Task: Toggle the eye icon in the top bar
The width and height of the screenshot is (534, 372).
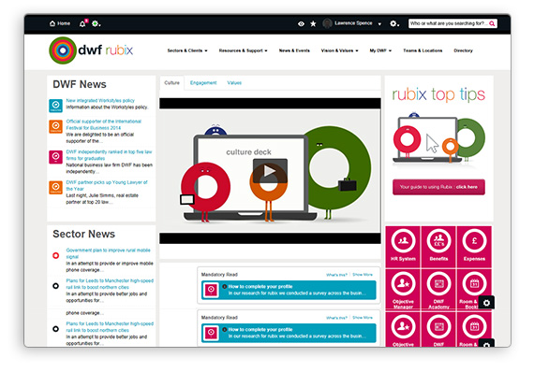Action: coord(301,23)
